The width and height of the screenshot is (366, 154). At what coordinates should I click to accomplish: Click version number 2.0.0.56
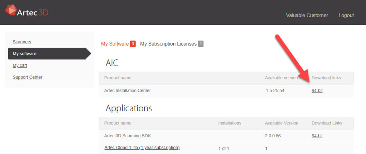click(273, 136)
